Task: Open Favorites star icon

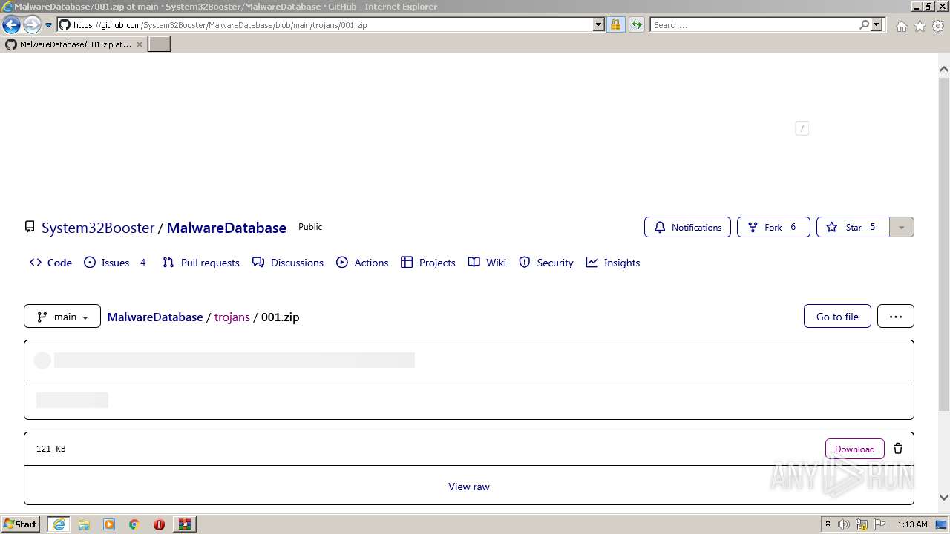Action: 920,26
